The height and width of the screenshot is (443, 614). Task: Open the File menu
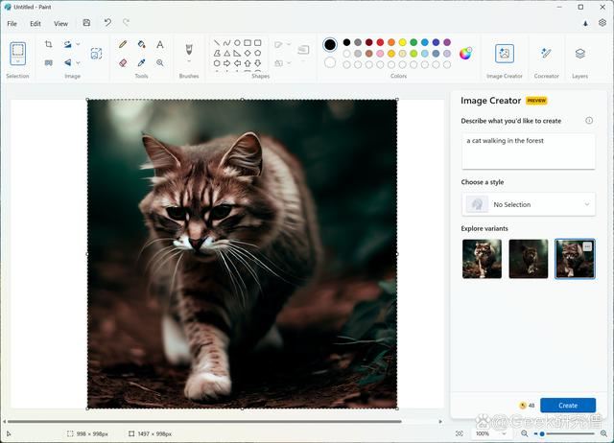(x=12, y=23)
